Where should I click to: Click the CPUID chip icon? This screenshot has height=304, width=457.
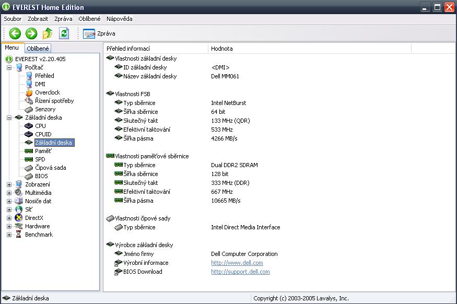pos(29,134)
